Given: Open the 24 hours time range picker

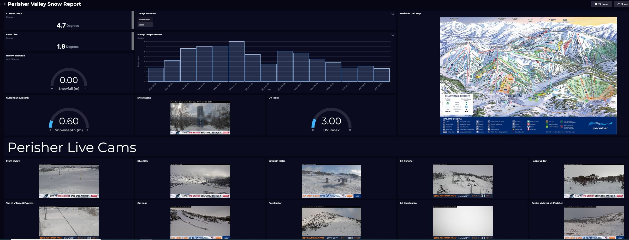Looking at the screenshot, I should pyautogui.click(x=601, y=4).
